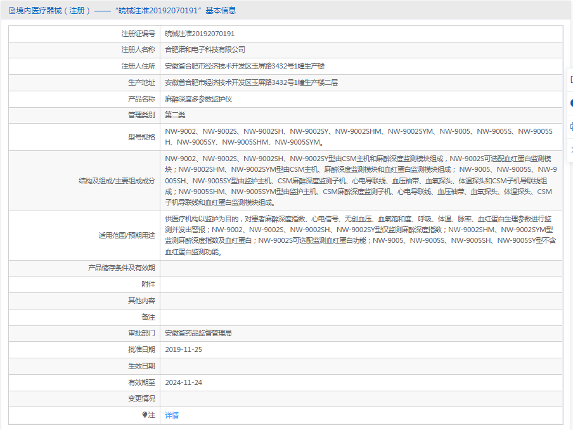Select the 第二类 management category value
The image size is (573, 430).
[175, 115]
